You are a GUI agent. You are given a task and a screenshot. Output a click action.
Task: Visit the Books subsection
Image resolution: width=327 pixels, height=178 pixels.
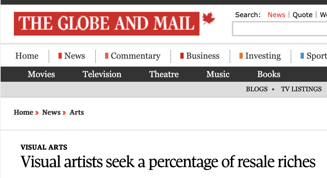point(269,74)
